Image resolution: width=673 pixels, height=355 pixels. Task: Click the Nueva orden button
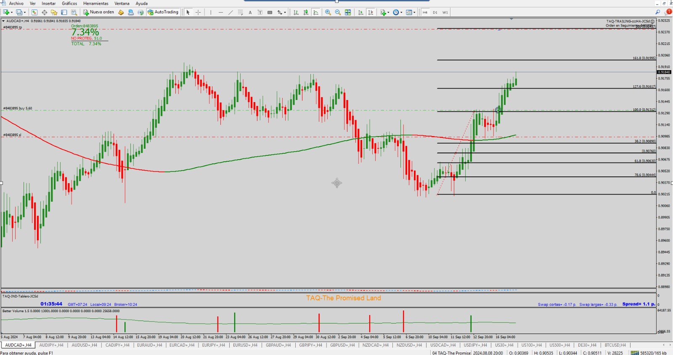[x=98, y=12]
